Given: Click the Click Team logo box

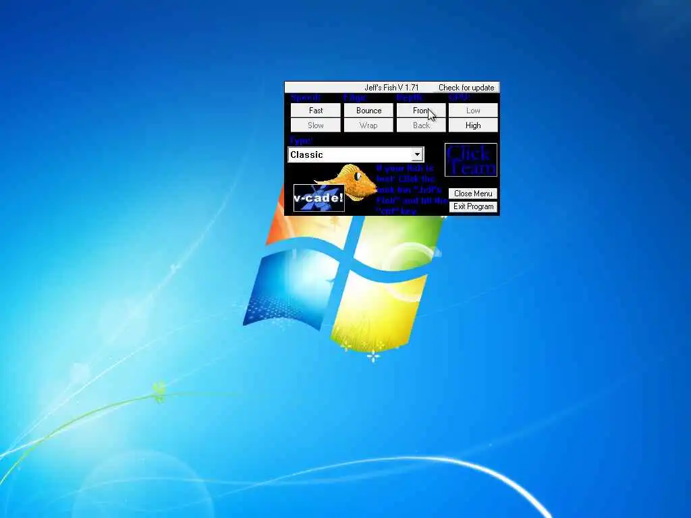Looking at the screenshot, I should 471,159.
